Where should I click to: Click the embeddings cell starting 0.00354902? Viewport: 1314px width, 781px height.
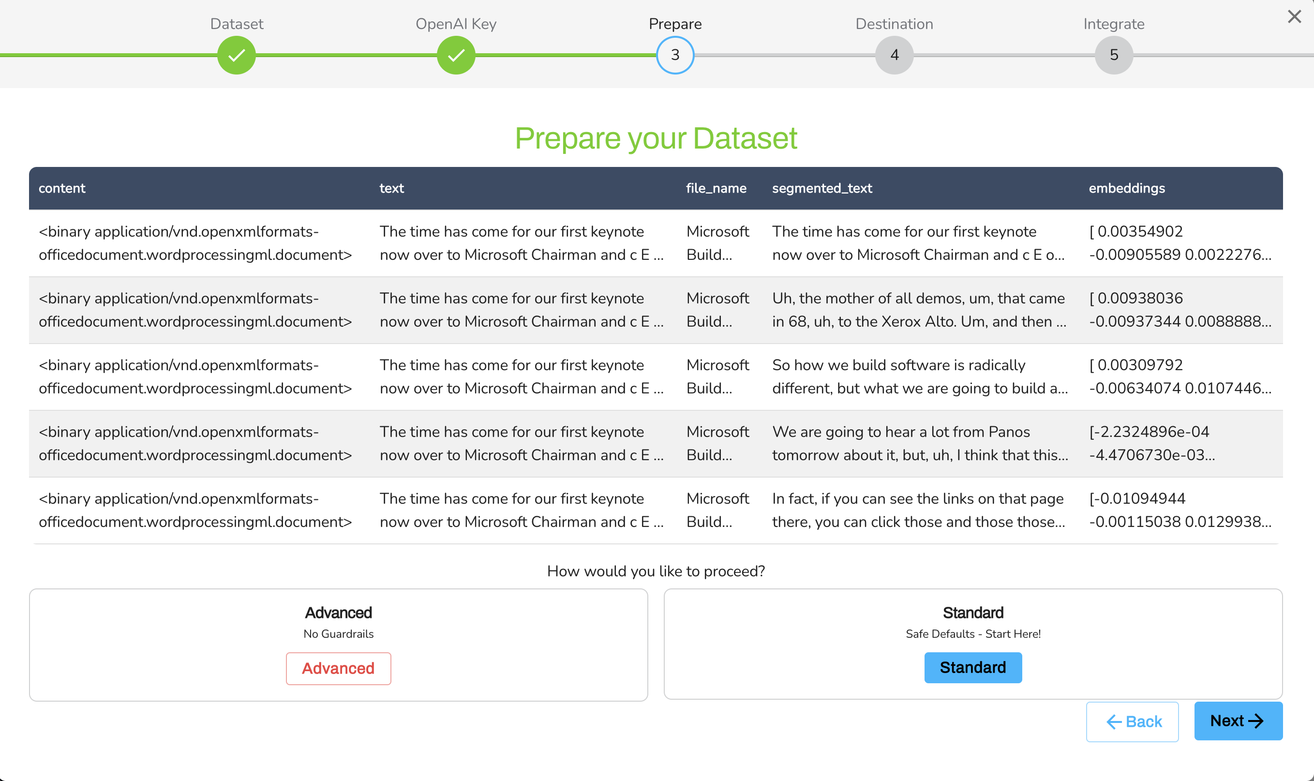click(x=1180, y=242)
